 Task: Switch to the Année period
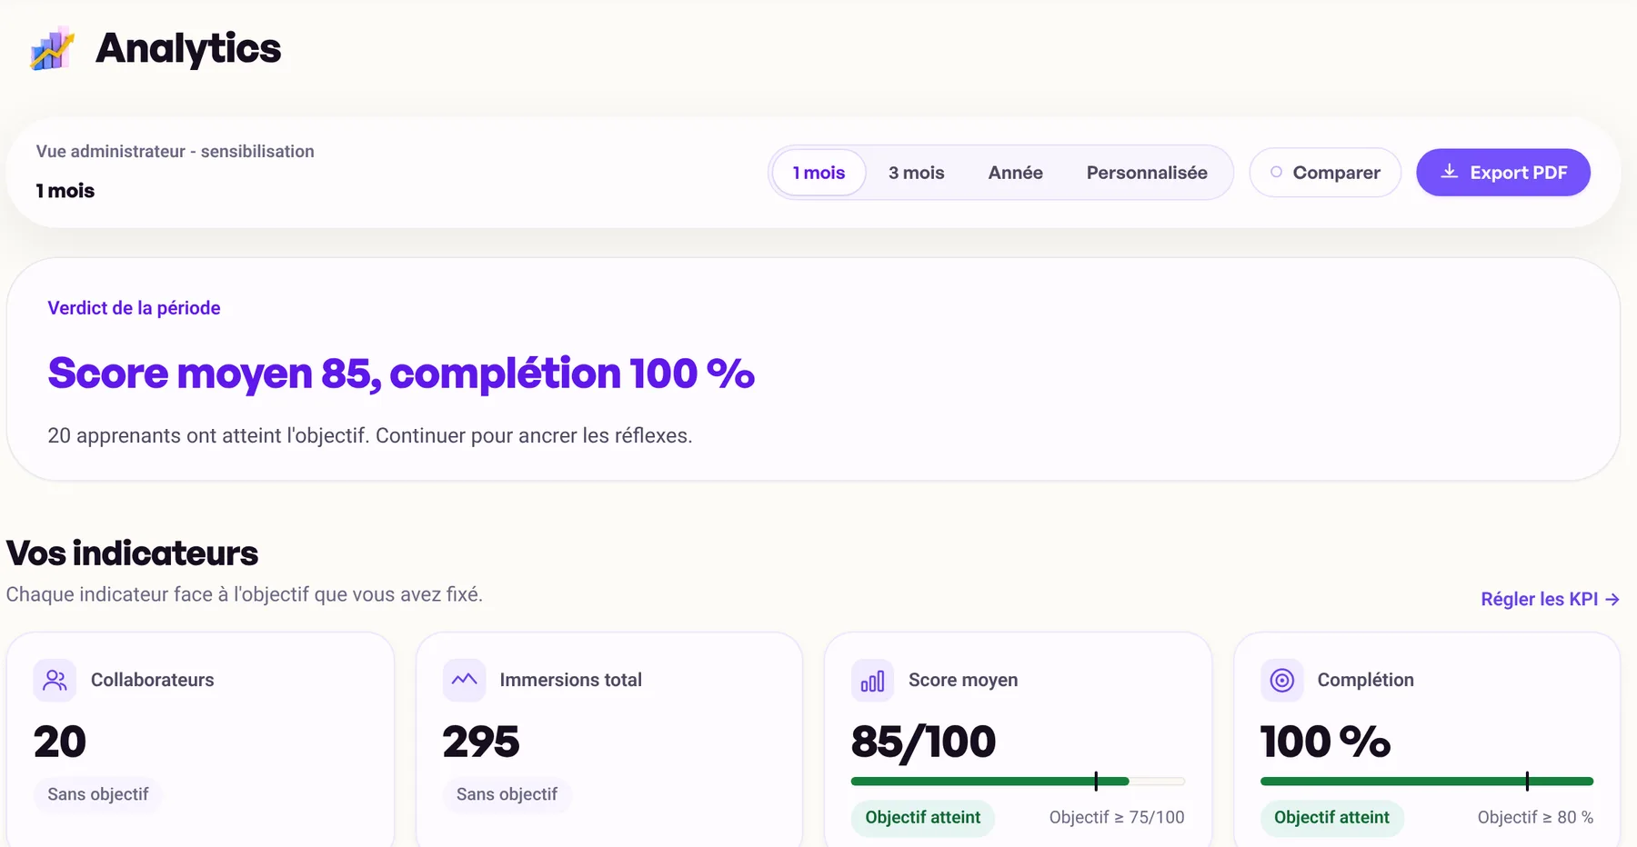(1016, 173)
